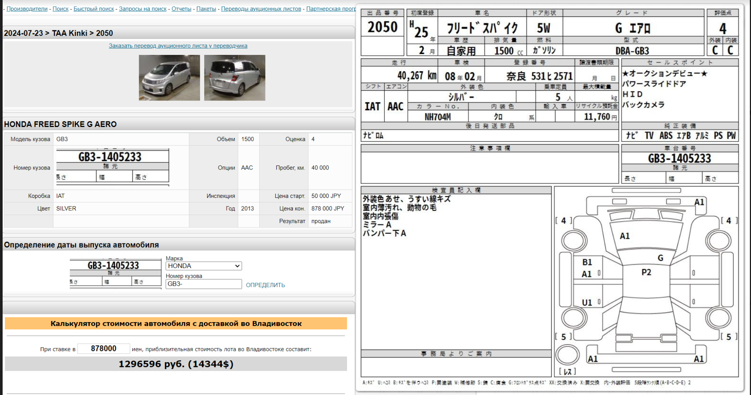Select model code DBA-GB3 on auction sheet
The height and width of the screenshot is (395, 751).
click(x=632, y=51)
